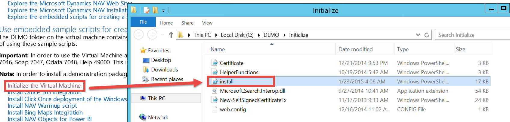Open the Share ribbon tab
Screen dimensions: 510x122
(187, 23)
